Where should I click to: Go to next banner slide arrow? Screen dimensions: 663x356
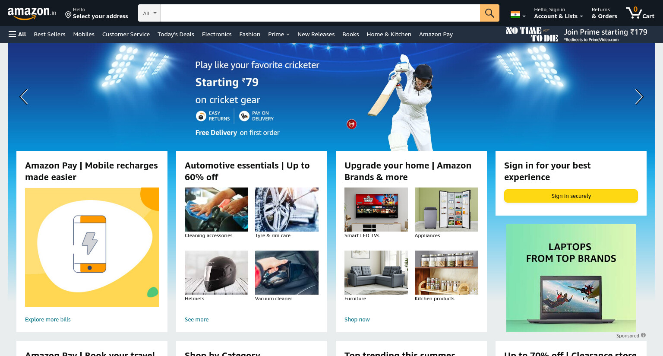pyautogui.click(x=639, y=97)
